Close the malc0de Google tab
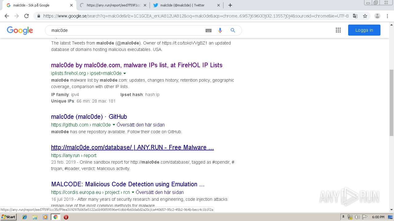 71,5
